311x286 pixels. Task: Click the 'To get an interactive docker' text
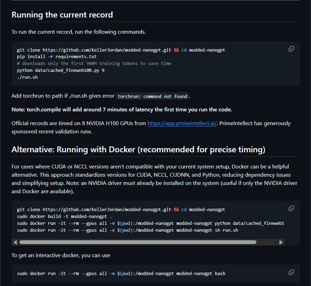click(61, 255)
